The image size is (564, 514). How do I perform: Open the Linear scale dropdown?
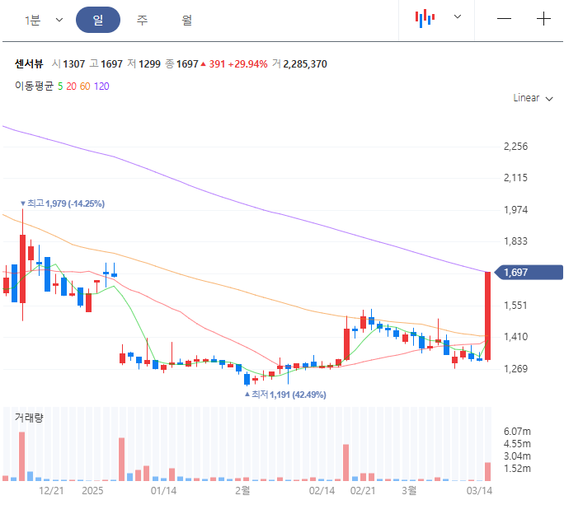point(533,98)
